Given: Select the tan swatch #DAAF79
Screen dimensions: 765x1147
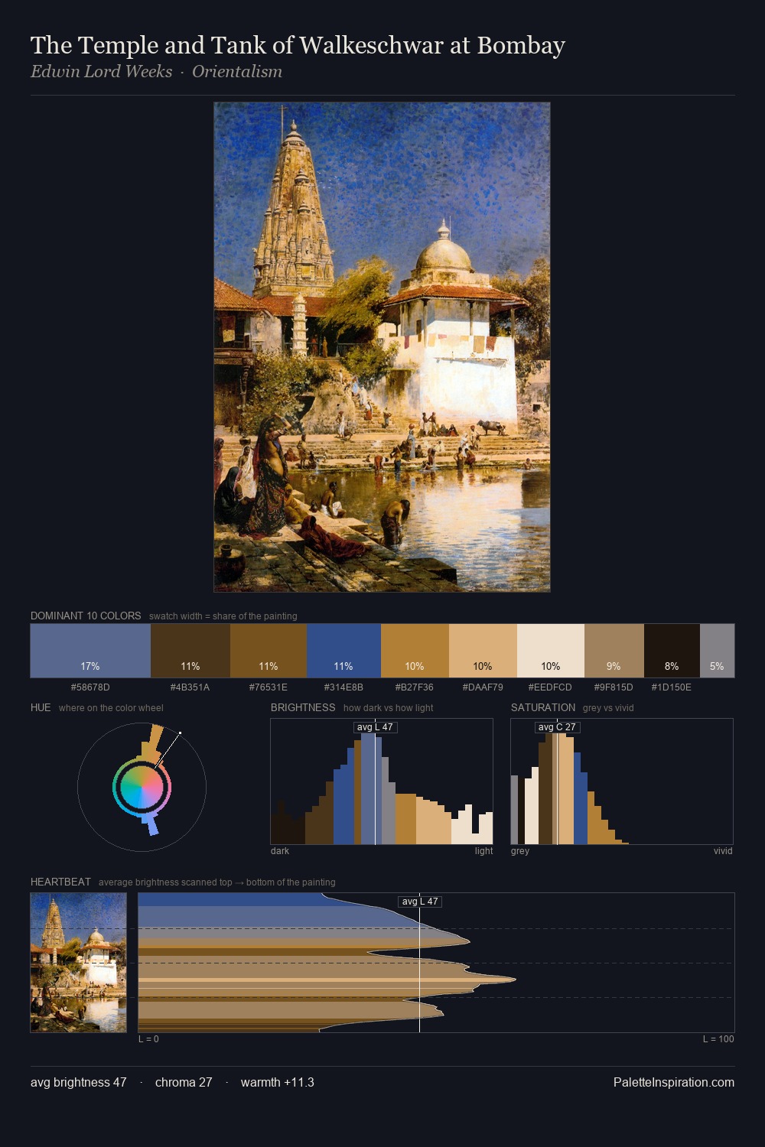Looking at the screenshot, I should (x=483, y=651).
